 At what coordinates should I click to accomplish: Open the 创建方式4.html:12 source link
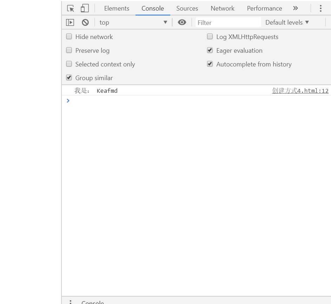pyautogui.click(x=300, y=91)
